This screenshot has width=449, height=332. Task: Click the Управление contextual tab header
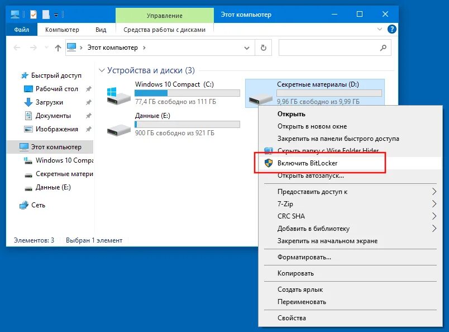click(164, 16)
